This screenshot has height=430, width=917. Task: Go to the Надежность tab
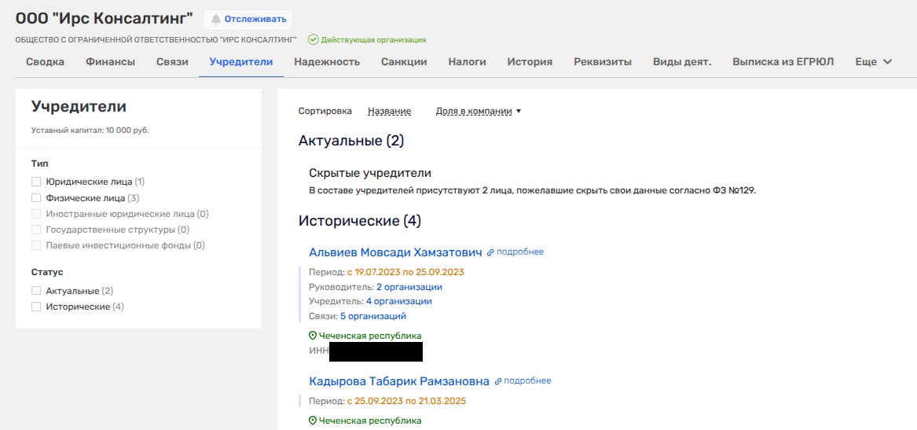(x=327, y=62)
